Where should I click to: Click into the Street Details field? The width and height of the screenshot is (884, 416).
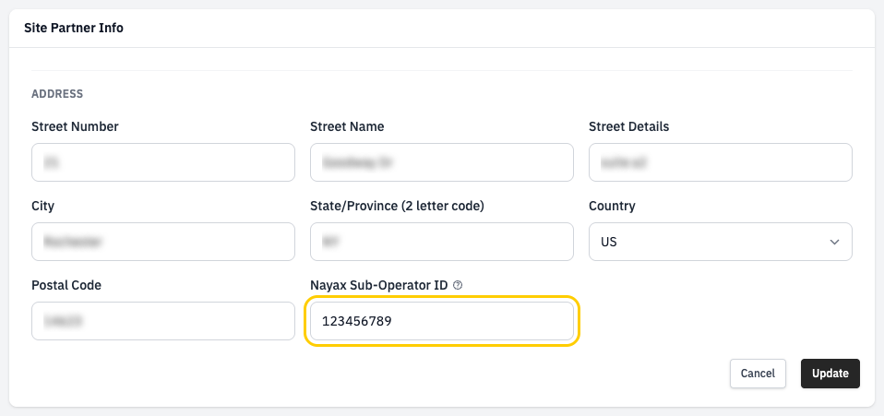pos(721,162)
